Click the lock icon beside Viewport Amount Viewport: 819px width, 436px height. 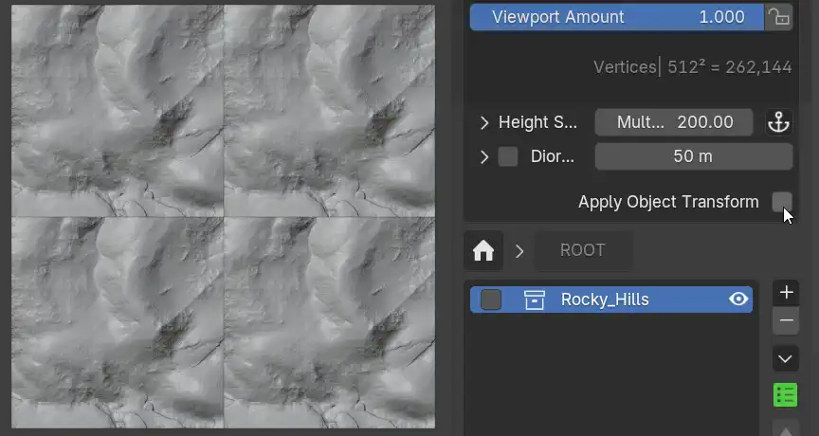(x=778, y=17)
